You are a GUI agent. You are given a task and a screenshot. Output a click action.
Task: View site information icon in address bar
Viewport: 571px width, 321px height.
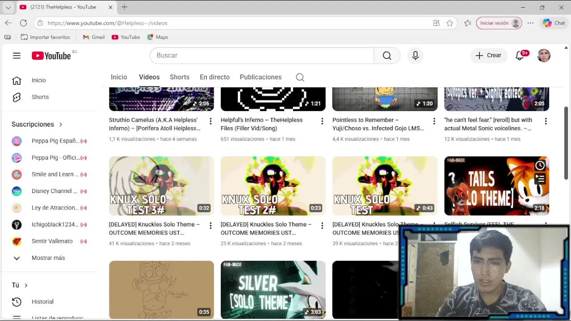(x=40, y=23)
